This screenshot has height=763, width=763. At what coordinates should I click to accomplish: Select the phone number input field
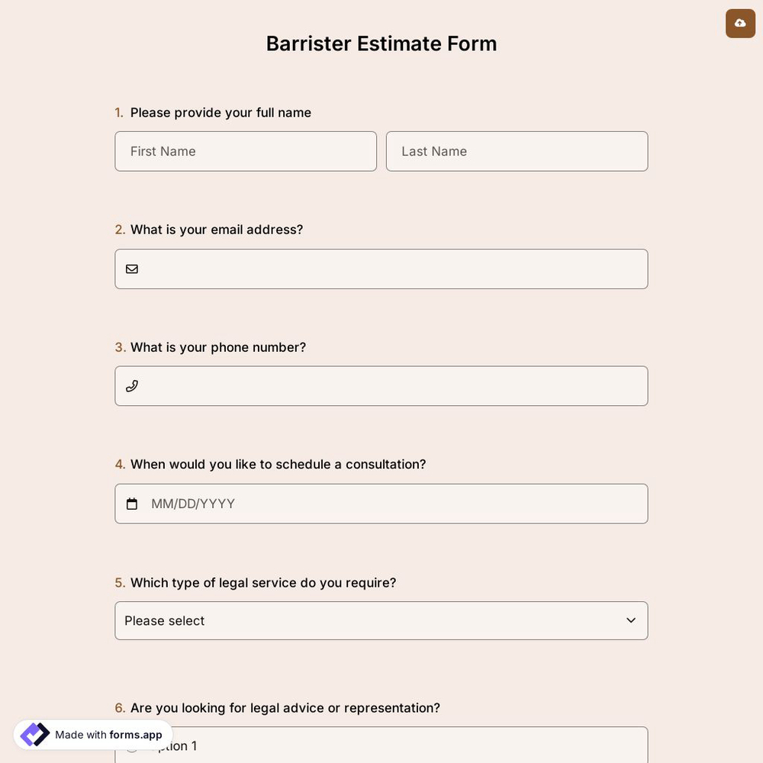click(381, 386)
